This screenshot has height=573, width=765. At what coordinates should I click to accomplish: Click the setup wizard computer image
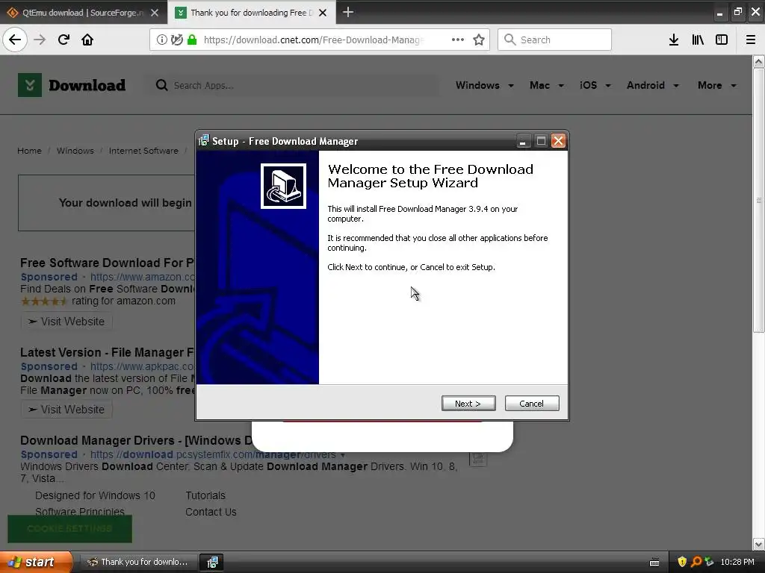(x=283, y=186)
